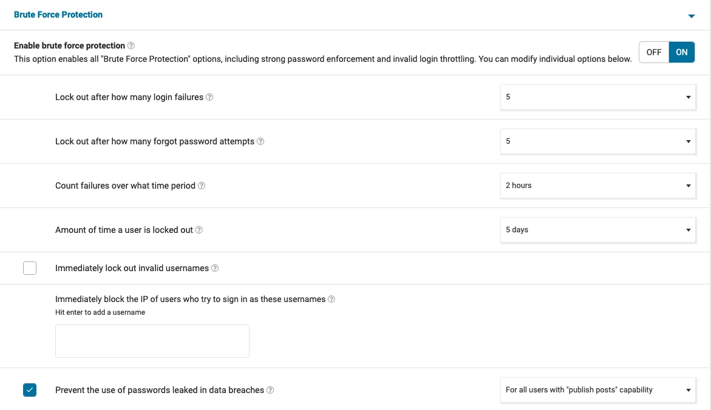Click help icon next to locked out time
This screenshot has height=410, width=711.
199,230
